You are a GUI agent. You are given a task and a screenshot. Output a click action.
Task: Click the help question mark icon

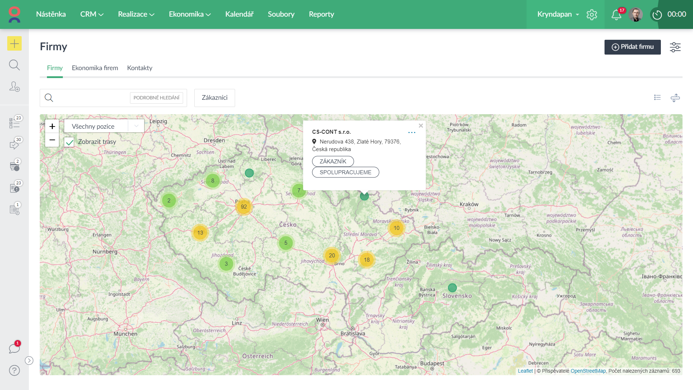click(14, 370)
